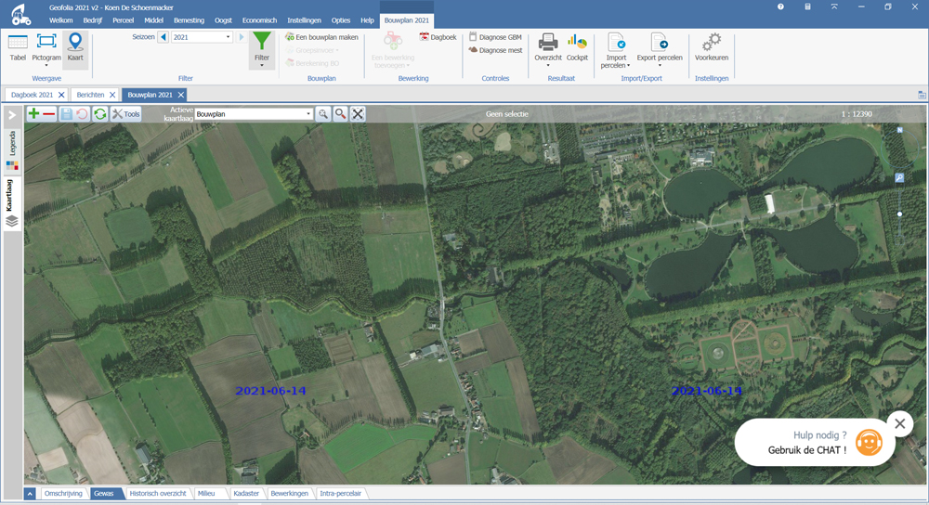Click the green plus add icon

tap(33, 113)
